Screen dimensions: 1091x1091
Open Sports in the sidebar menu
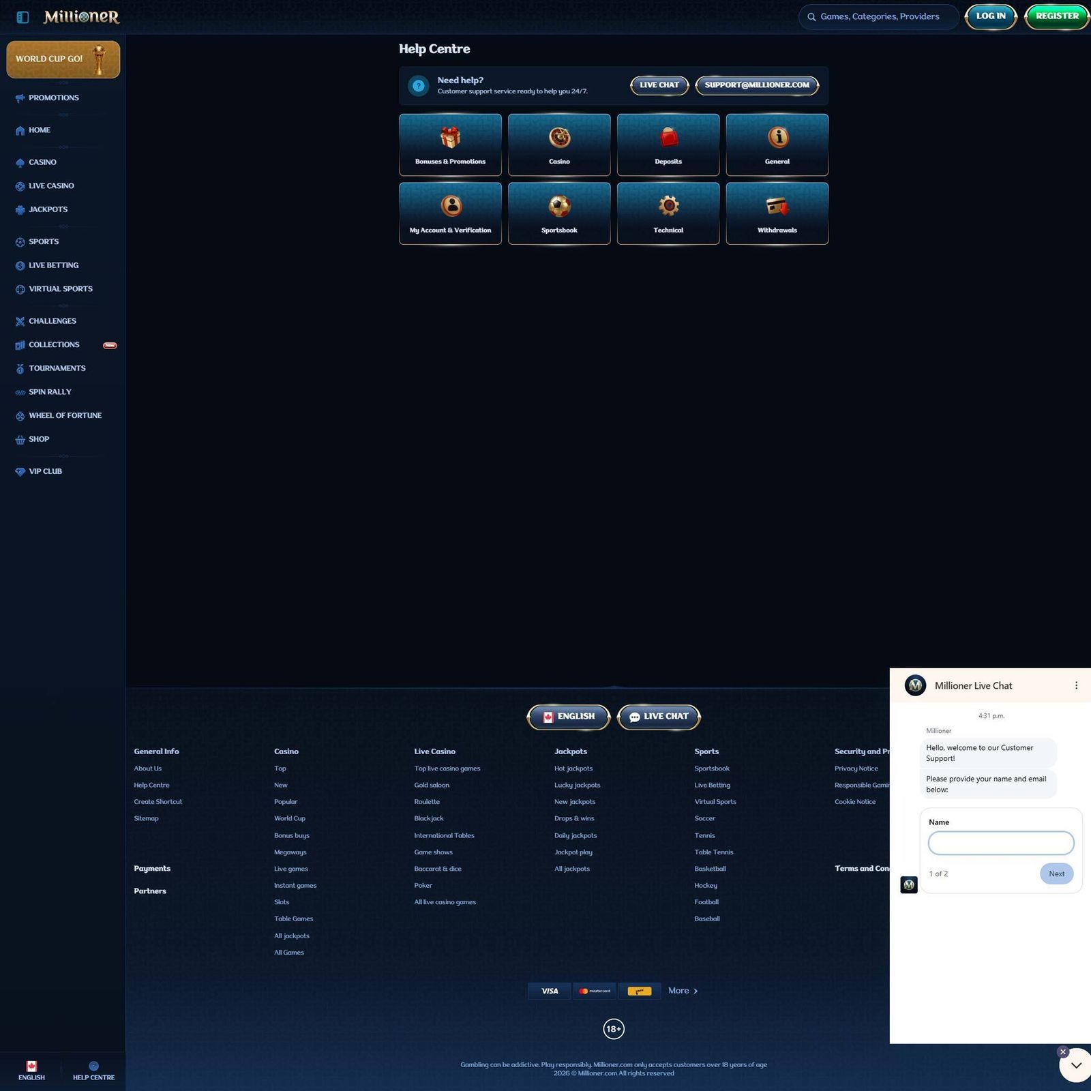coord(44,242)
